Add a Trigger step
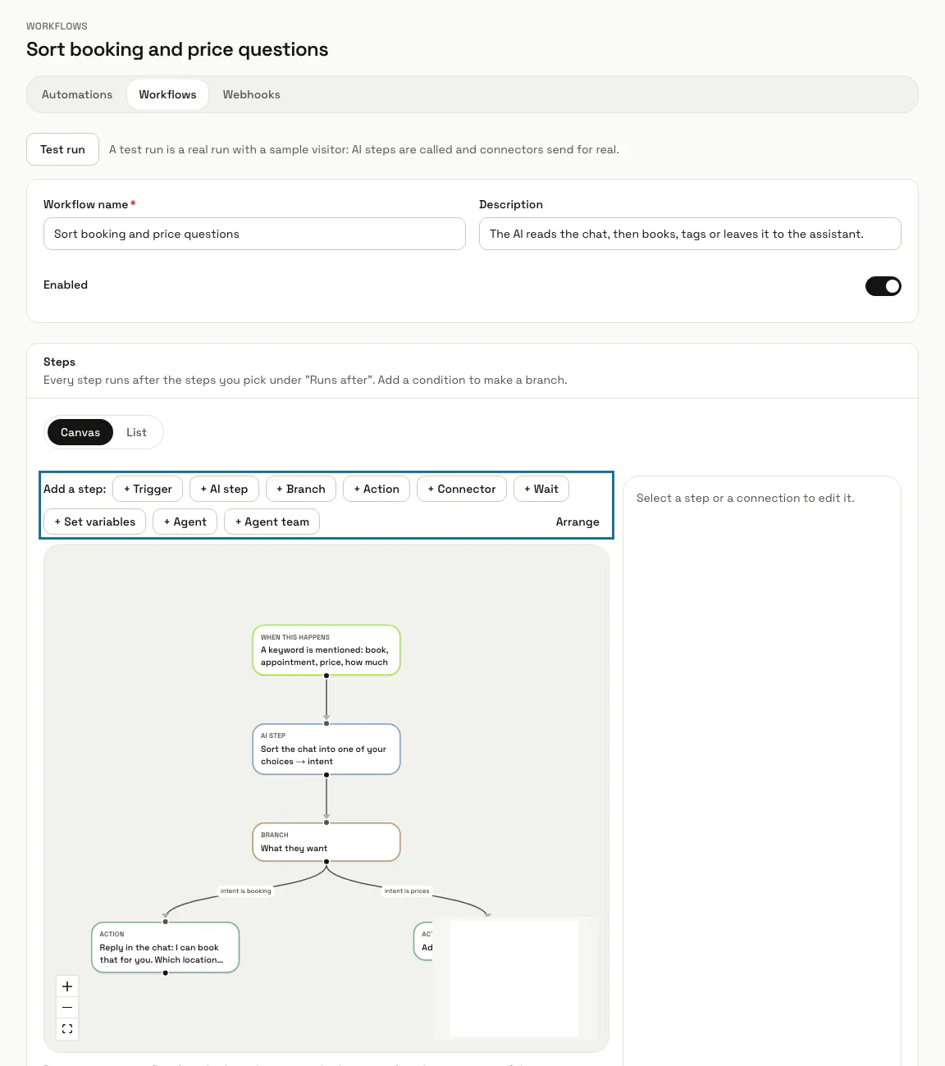 pos(148,489)
